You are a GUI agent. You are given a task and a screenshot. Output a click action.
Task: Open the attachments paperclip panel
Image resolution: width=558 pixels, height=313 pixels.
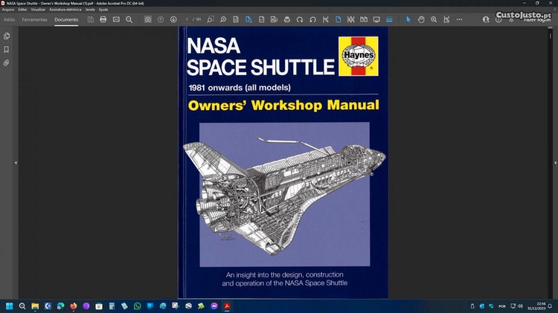click(7, 62)
